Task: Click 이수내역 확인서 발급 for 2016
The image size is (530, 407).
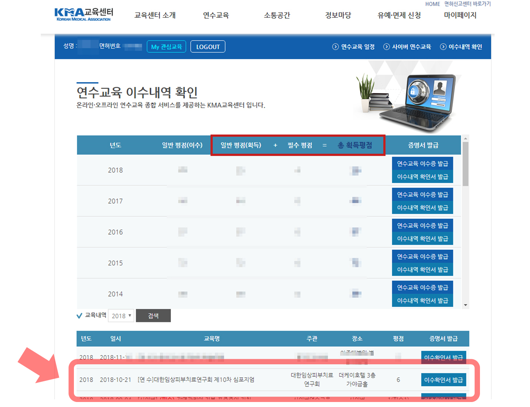Action: (422, 239)
